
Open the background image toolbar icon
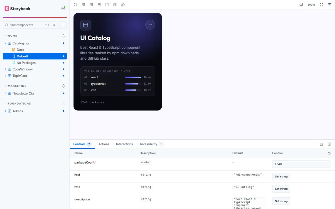tap(91, 5)
